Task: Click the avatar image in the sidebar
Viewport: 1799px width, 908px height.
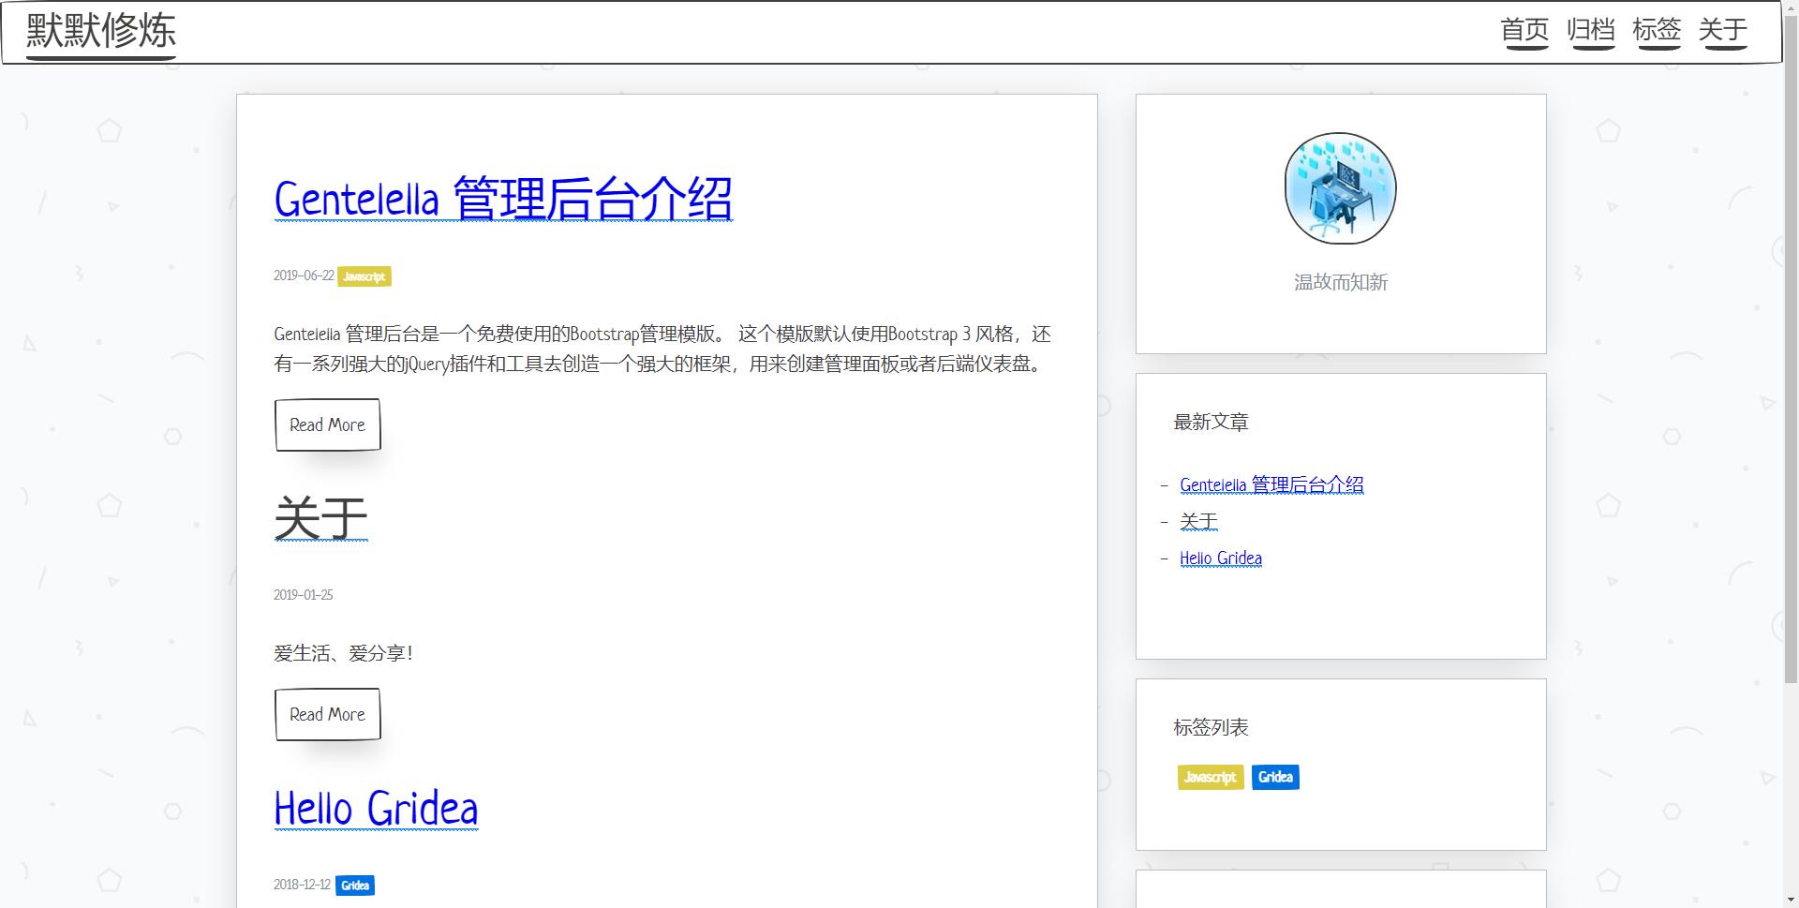Action: click(x=1339, y=187)
